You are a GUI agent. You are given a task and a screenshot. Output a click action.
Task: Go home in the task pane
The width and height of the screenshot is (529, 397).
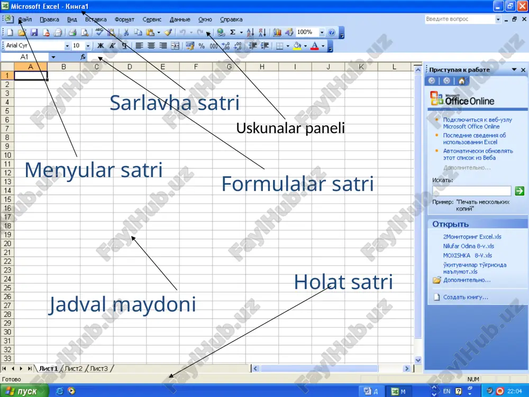(x=462, y=80)
